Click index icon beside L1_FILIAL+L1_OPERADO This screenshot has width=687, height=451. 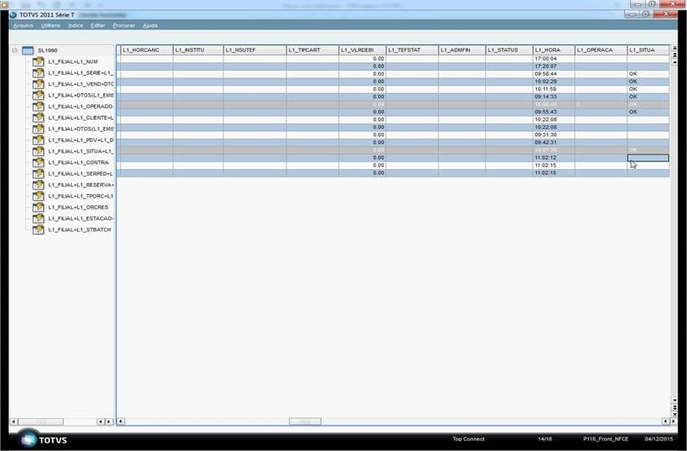tap(39, 106)
